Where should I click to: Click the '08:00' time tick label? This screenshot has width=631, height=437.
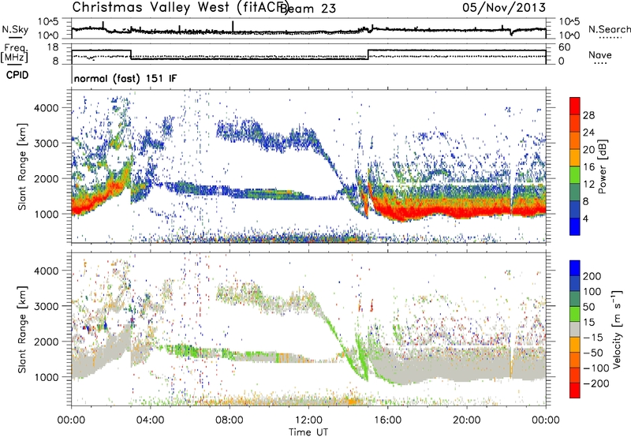pyautogui.click(x=230, y=420)
